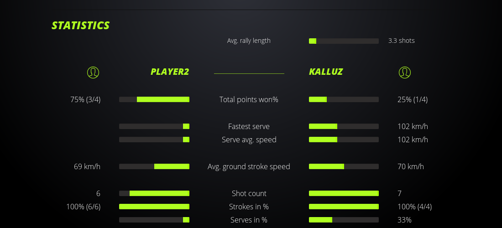Click the STATISTICS heading
Viewport: 502px width, 228px height.
click(81, 26)
